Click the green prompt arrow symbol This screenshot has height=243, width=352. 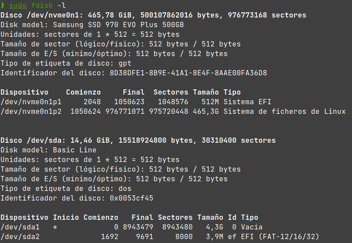[3, 6]
